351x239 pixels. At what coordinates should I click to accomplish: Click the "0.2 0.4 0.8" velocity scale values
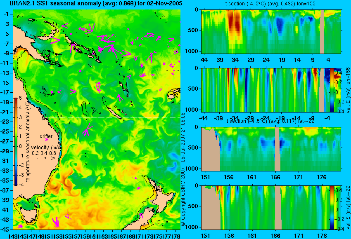(44, 153)
